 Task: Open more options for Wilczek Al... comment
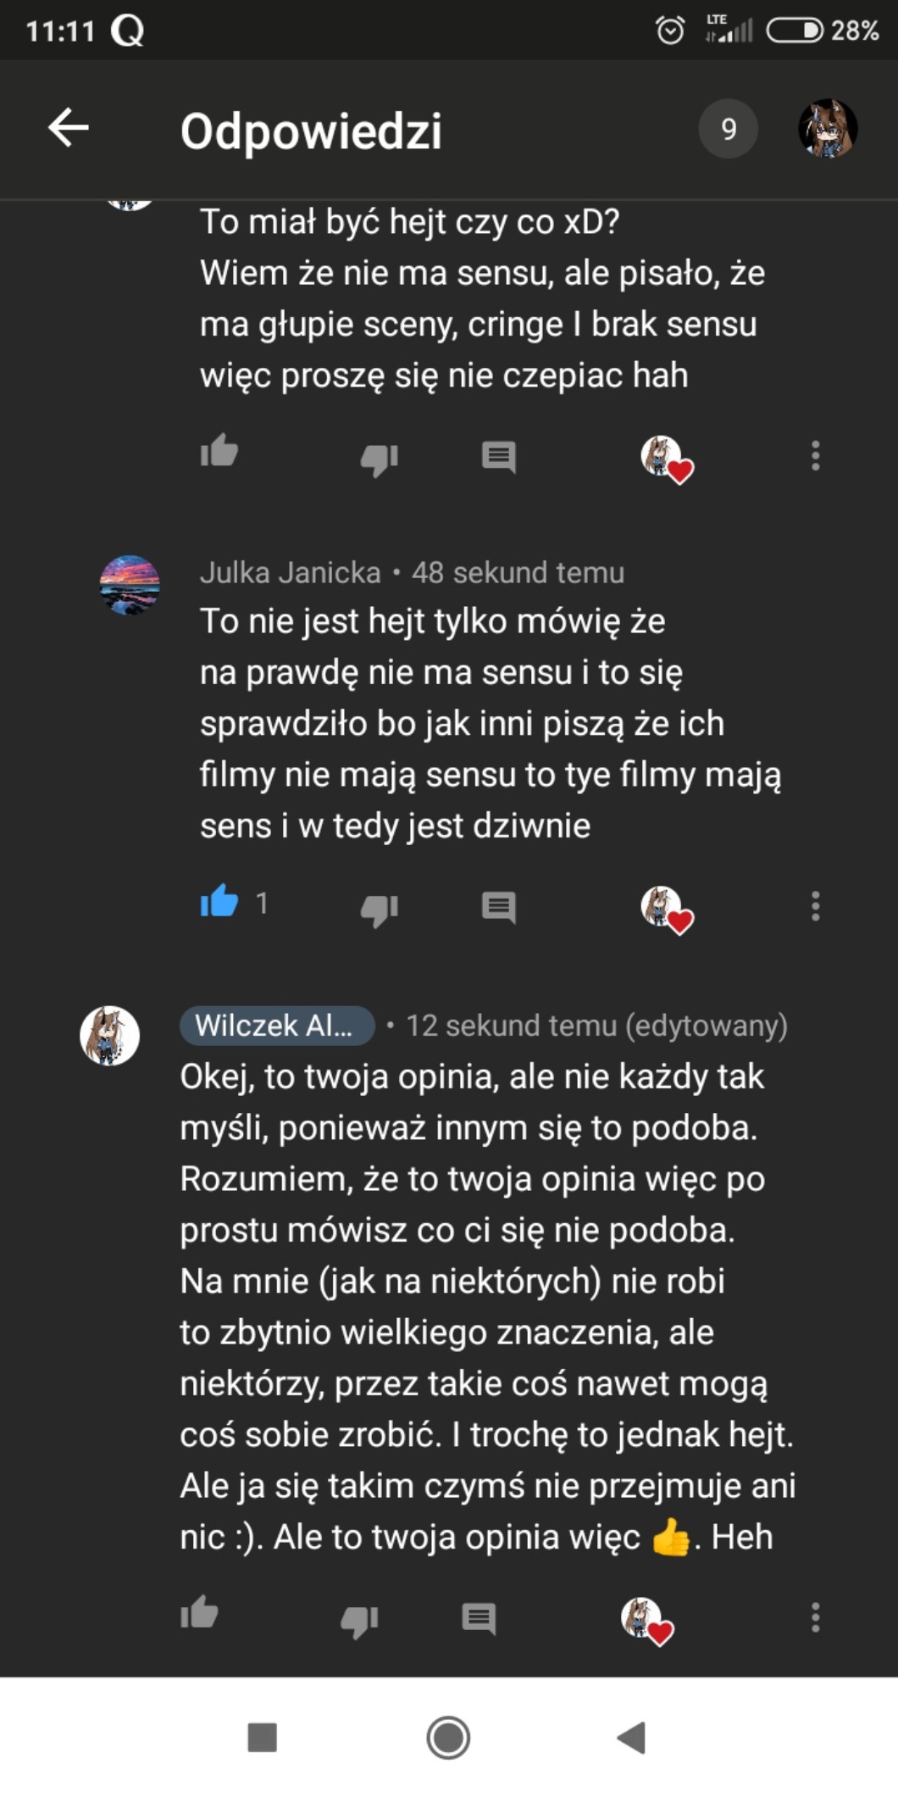click(x=815, y=1617)
